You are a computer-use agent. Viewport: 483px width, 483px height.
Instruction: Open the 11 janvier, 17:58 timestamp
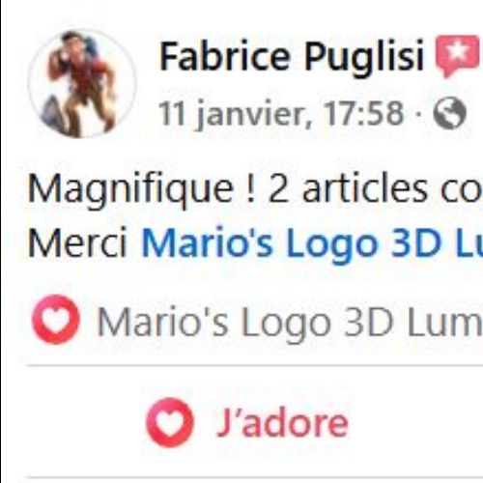click(281, 113)
